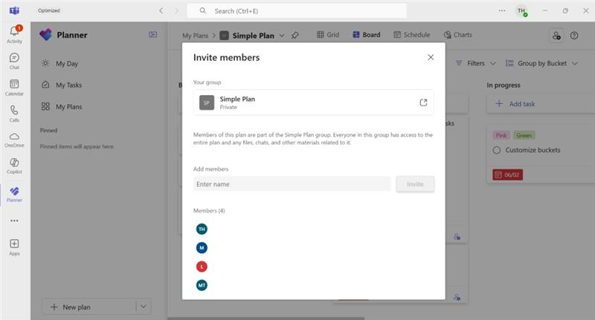Mark Customize buckets task complete
The image size is (595, 320).
[497, 150]
